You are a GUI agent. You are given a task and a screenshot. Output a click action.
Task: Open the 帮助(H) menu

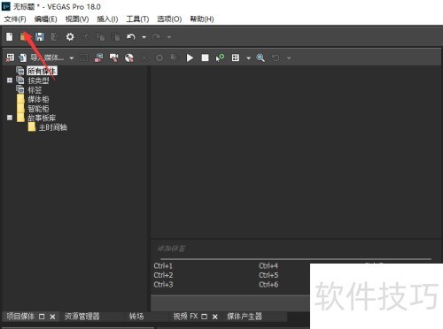click(202, 19)
